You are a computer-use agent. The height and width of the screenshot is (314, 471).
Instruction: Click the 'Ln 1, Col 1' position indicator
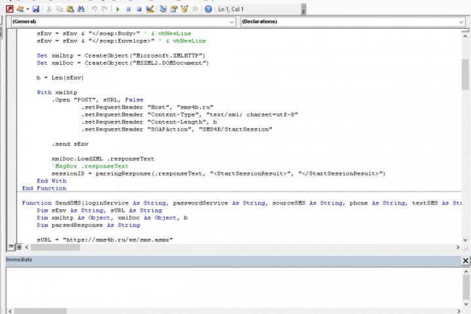[x=231, y=9]
